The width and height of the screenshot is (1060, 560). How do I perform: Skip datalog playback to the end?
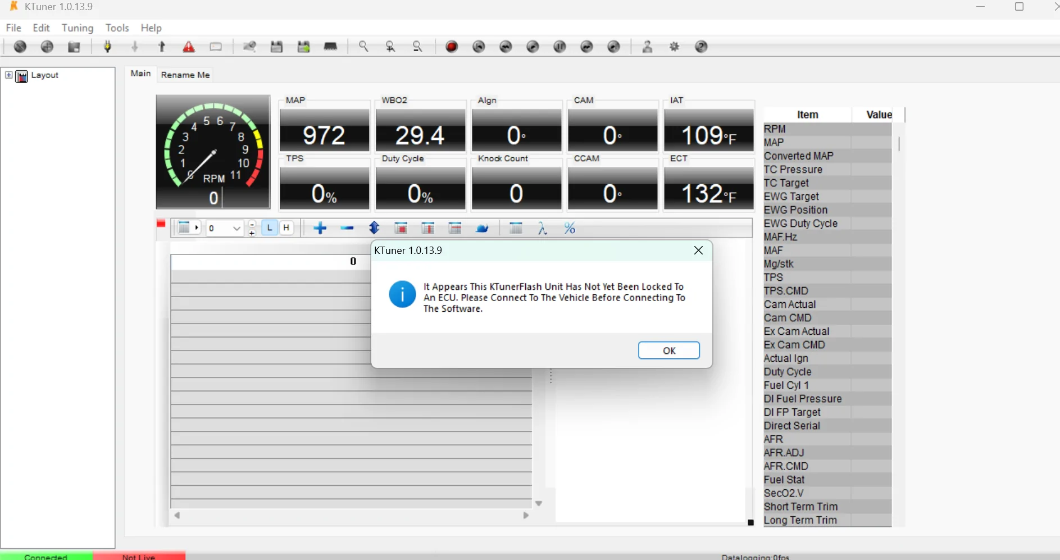(613, 47)
